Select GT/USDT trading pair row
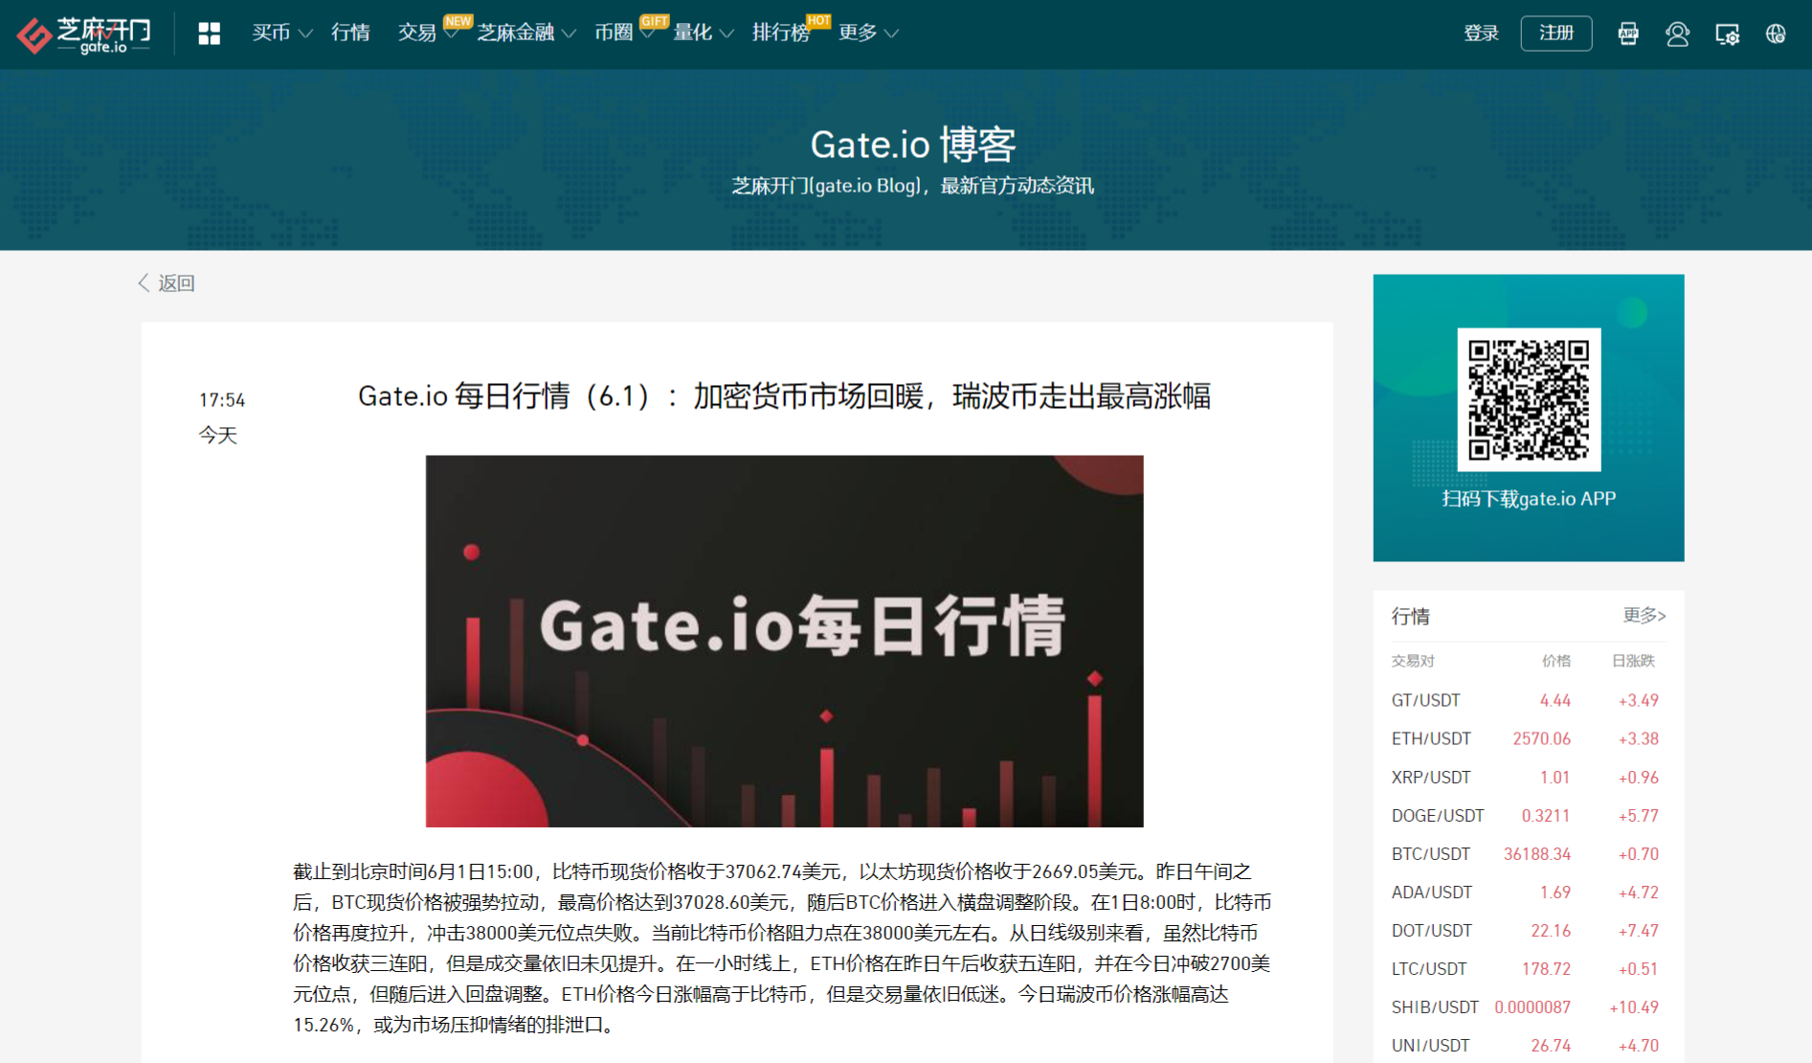This screenshot has height=1063, width=1812. pos(1528,700)
